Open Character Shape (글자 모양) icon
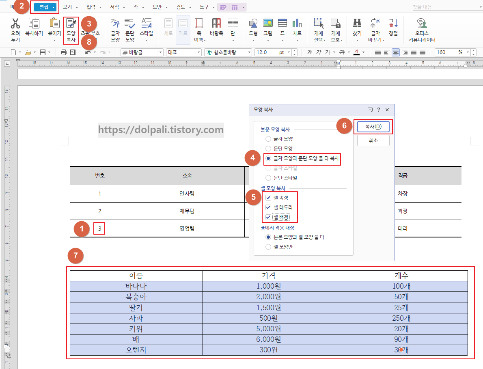483x369 pixels. coord(115,24)
